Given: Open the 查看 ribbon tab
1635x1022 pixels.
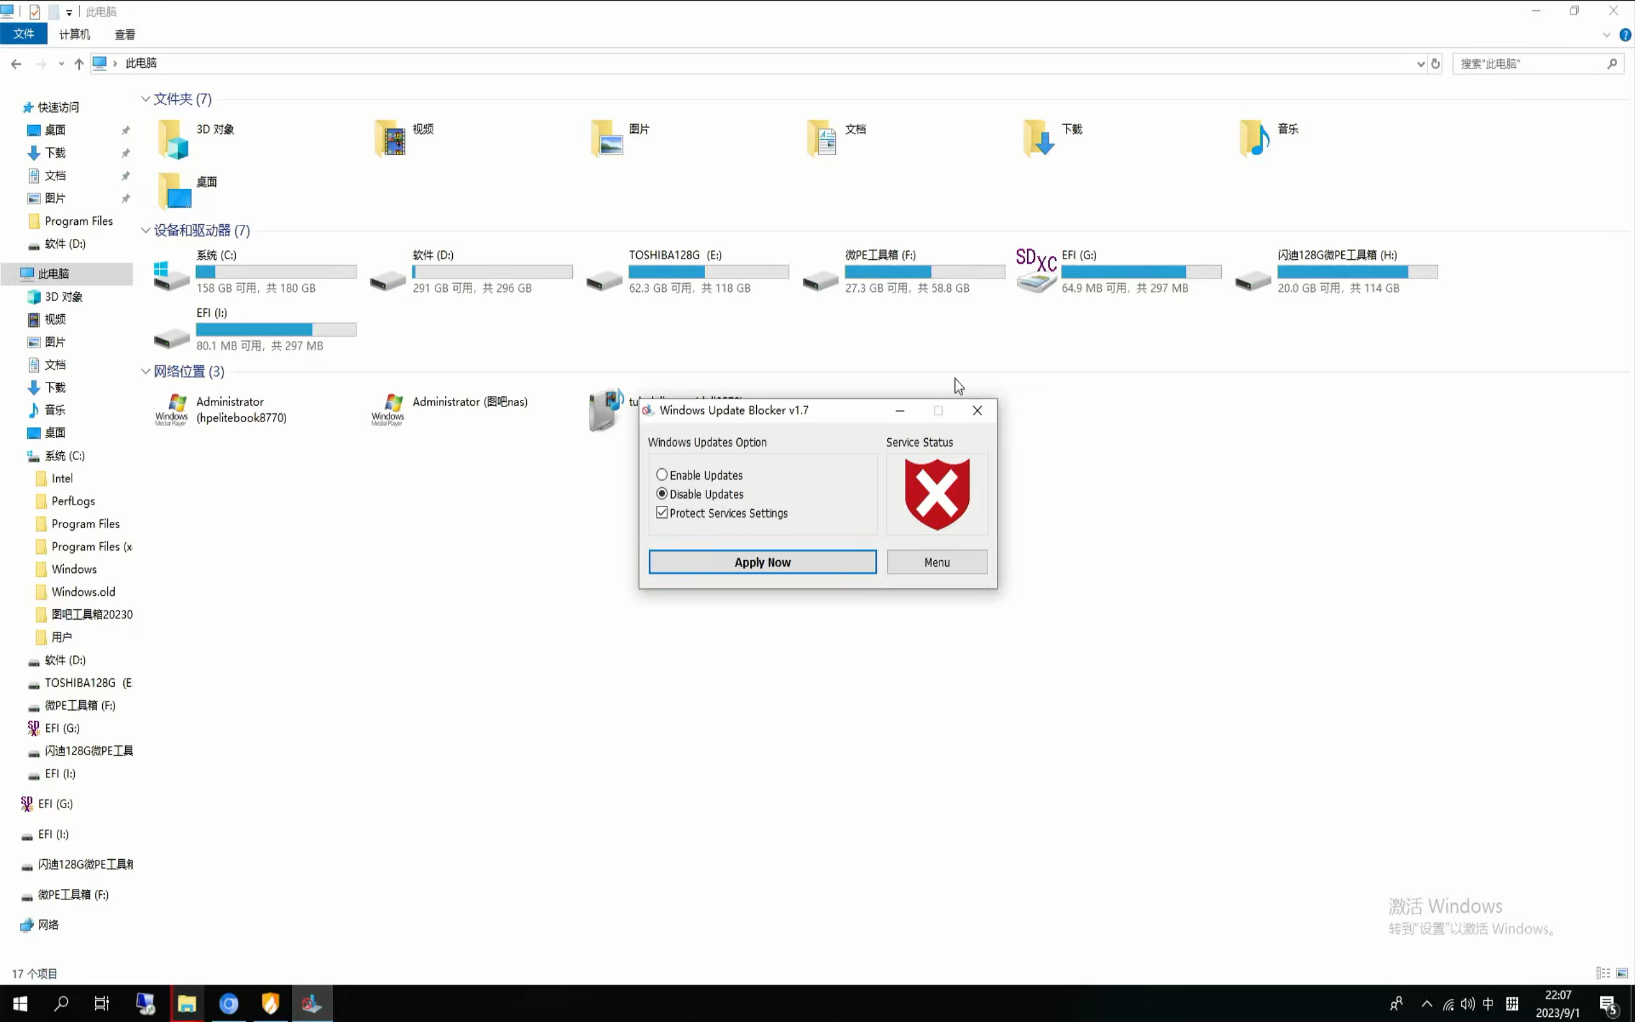Looking at the screenshot, I should tap(125, 34).
